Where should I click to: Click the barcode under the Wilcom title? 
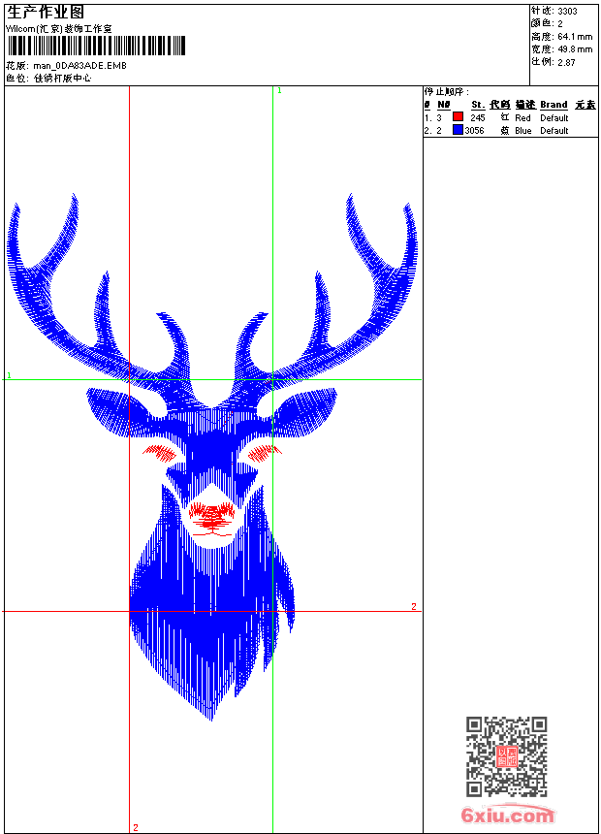[x=96, y=47]
